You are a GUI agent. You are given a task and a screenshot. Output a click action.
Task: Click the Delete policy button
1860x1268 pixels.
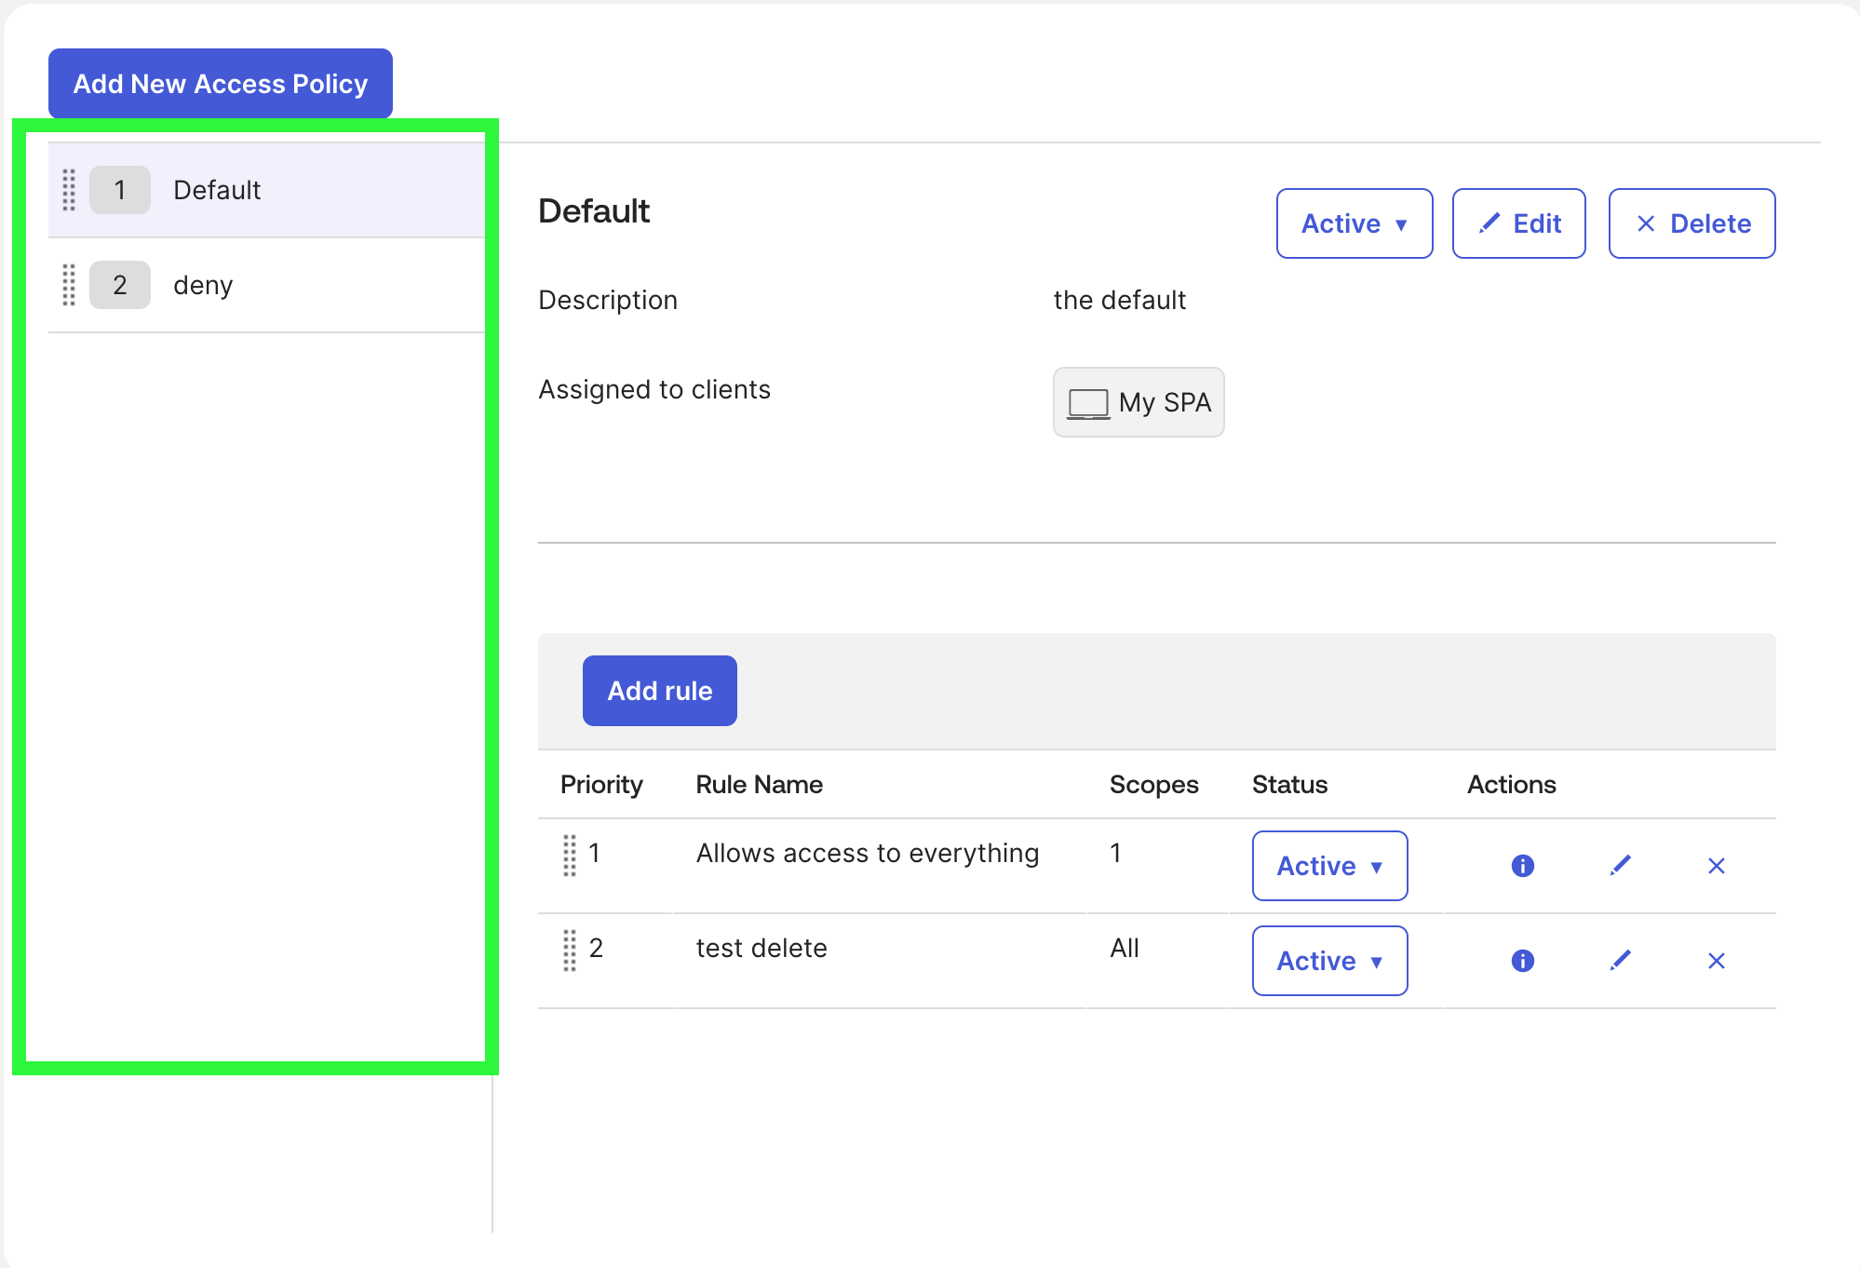pyautogui.click(x=1692, y=223)
